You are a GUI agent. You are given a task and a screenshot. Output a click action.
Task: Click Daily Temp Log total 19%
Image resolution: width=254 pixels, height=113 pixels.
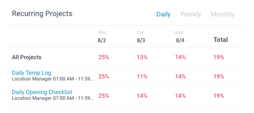click(219, 76)
